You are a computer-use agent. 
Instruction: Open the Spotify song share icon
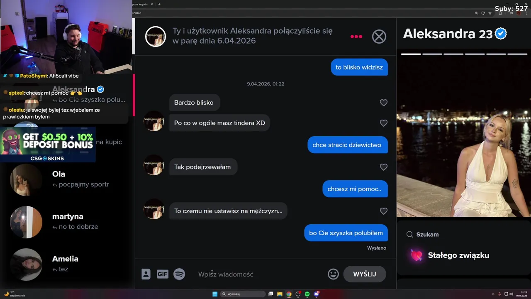pyautogui.click(x=179, y=274)
